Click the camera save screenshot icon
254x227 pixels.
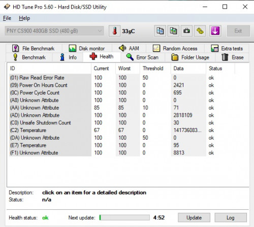coord(186,31)
